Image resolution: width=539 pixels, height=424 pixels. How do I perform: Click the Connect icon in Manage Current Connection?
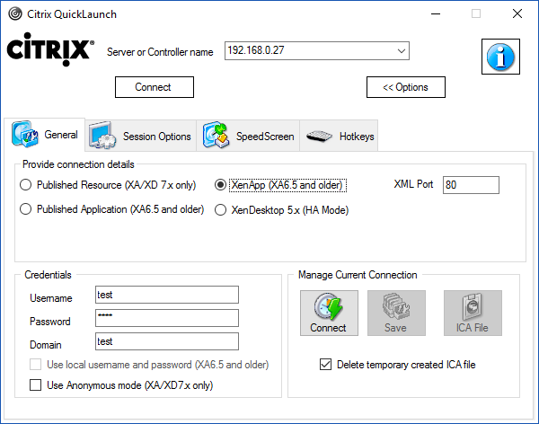point(328,313)
